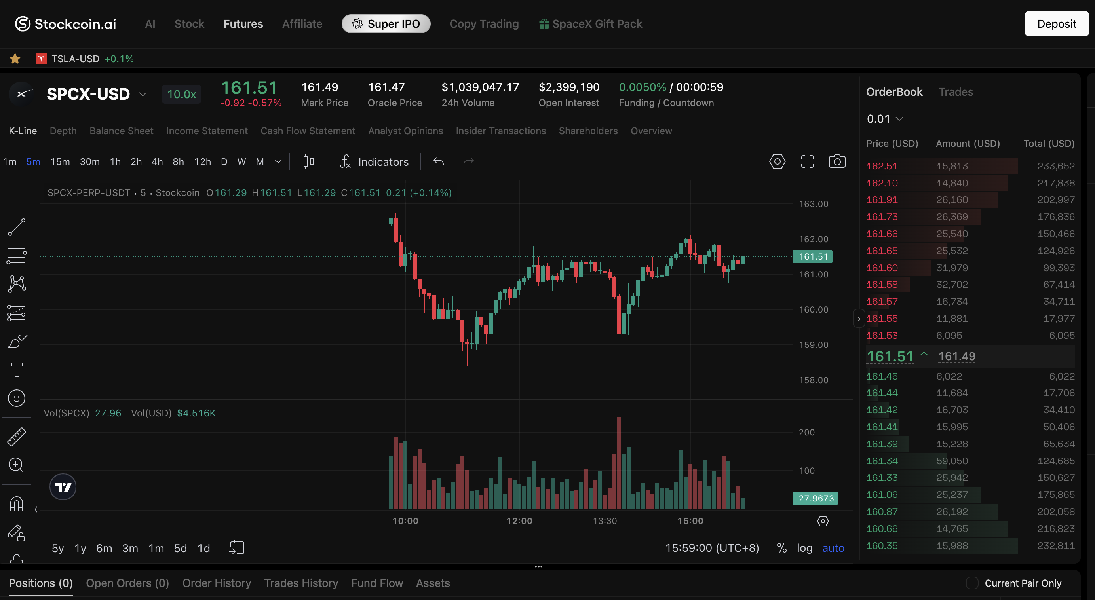This screenshot has height=600, width=1095.
Task: Switch chart to 15m interval
Action: pyautogui.click(x=60, y=161)
